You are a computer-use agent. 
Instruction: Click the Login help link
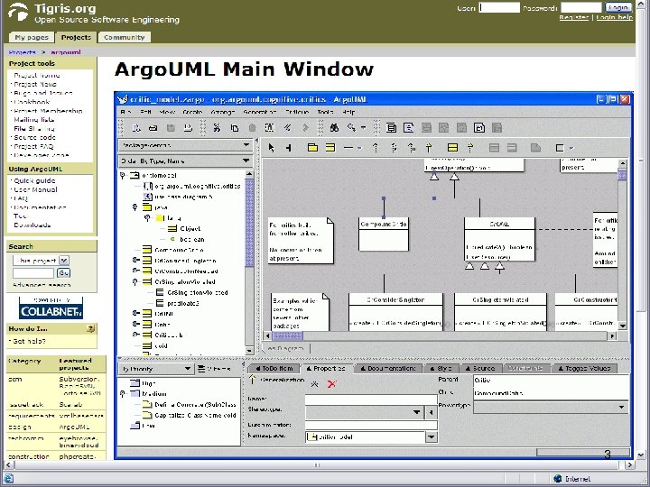pyautogui.click(x=615, y=18)
